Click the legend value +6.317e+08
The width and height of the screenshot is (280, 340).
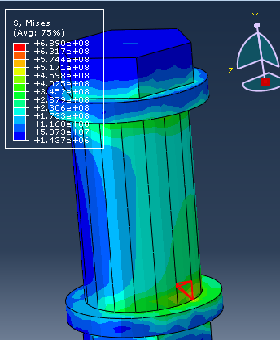[62, 51]
